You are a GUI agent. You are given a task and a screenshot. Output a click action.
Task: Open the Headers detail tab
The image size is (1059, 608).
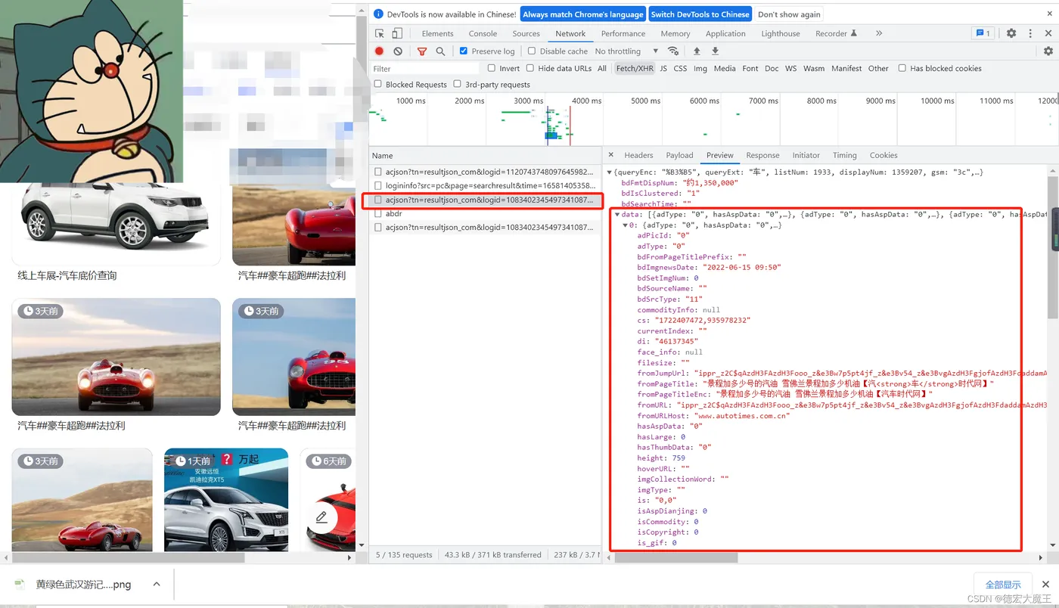638,155
